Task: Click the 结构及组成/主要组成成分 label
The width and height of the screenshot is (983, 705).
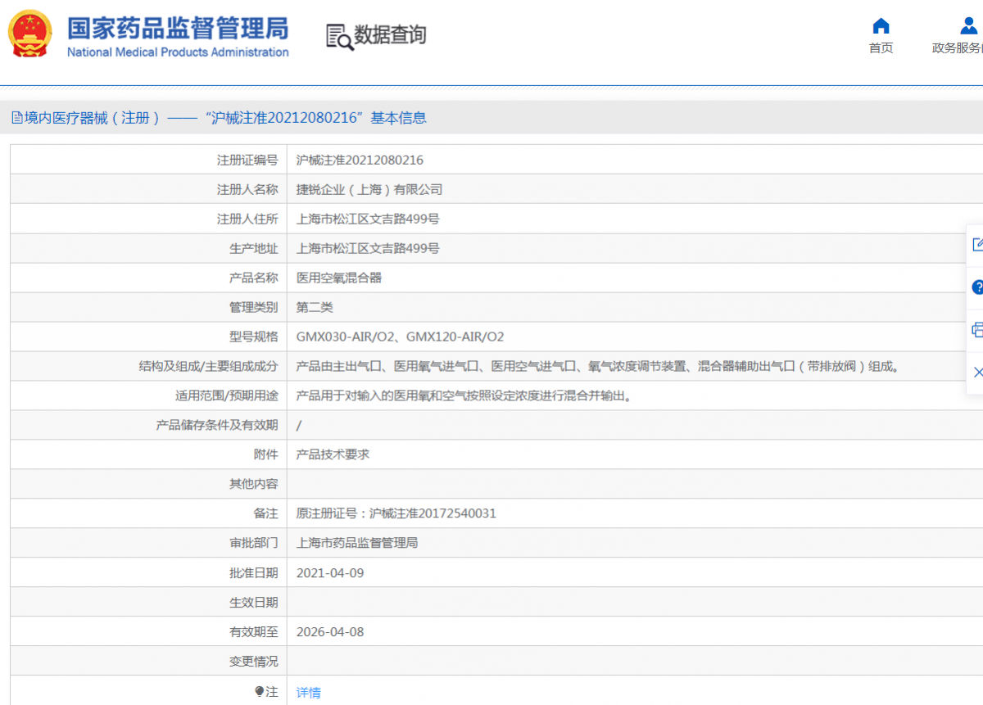Action: 208,367
